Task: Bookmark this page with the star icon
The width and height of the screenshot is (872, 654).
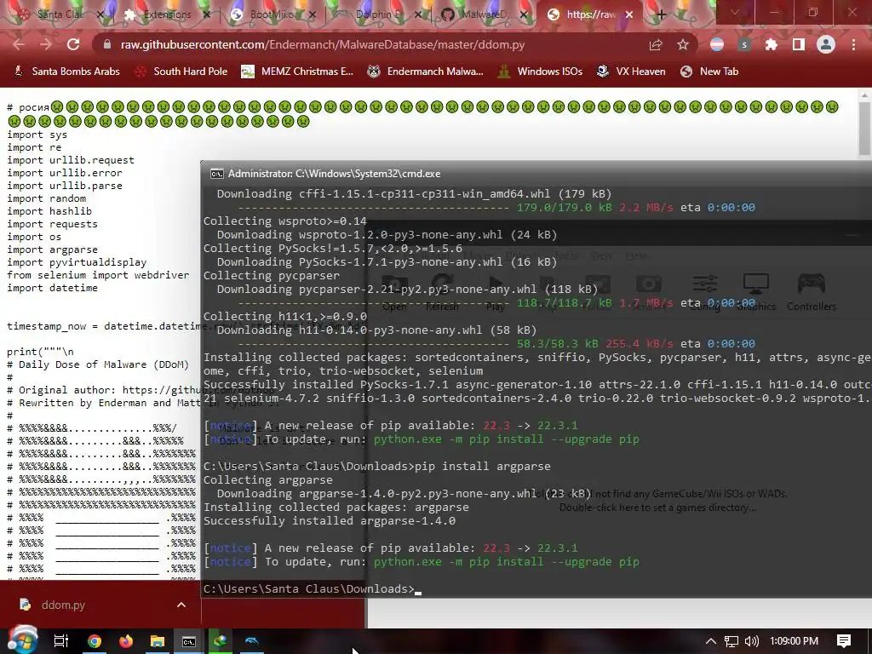Action: 683,44
